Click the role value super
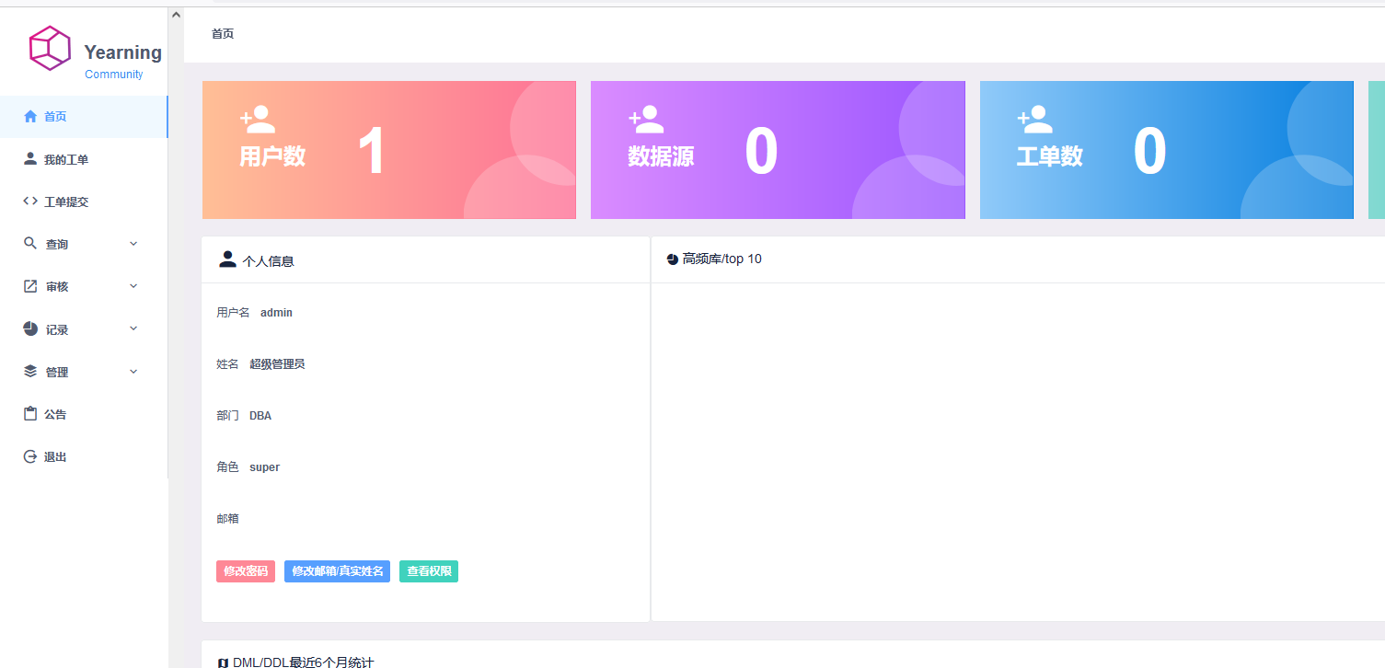 click(264, 467)
